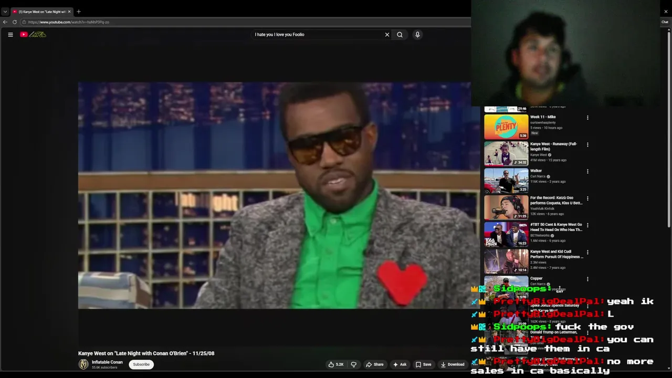Subscribe to Inflatable Conan
672x378 pixels.
(x=141, y=364)
